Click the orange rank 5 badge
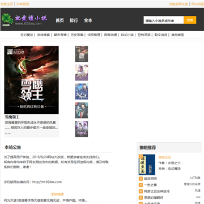 pyautogui.click(x=141, y=198)
